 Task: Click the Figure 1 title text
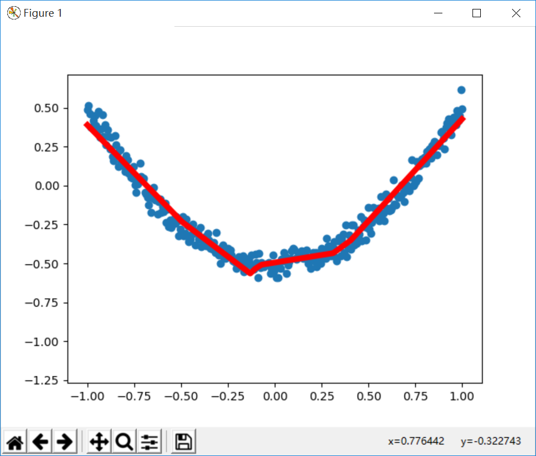pyautogui.click(x=43, y=13)
